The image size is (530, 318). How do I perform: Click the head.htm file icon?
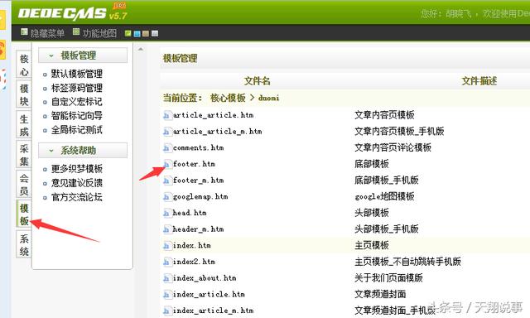pos(166,213)
